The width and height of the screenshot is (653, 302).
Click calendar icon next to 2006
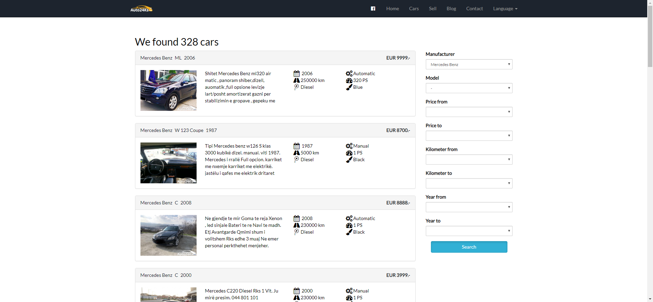click(297, 73)
